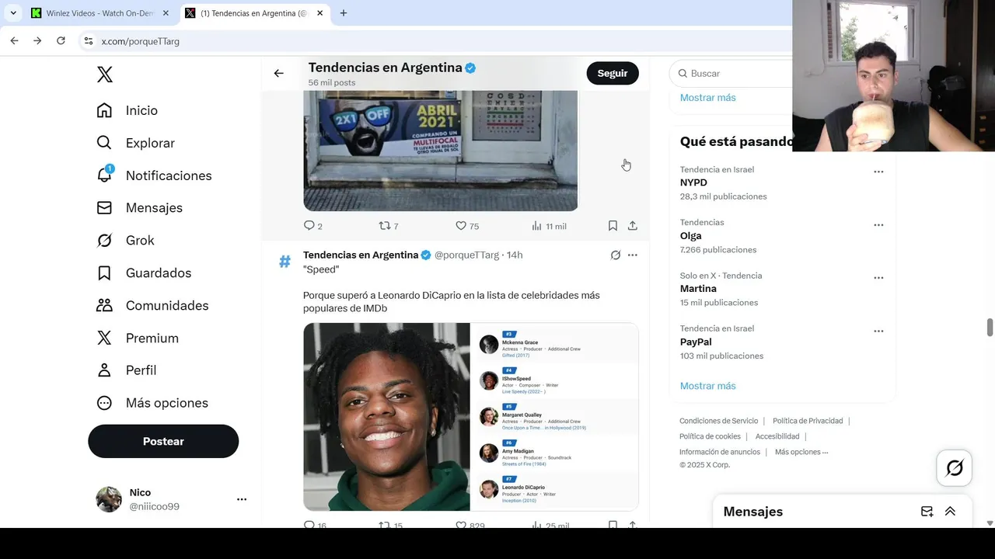Close the Winlez Videos tab

tap(166, 13)
